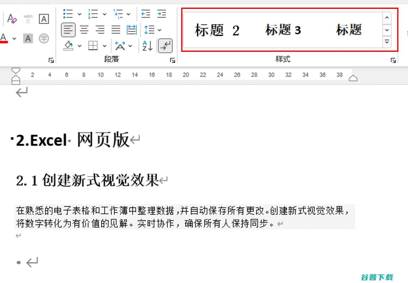Open the Phonetic Guide (wén) tool
408x283 pixels.
28,19
